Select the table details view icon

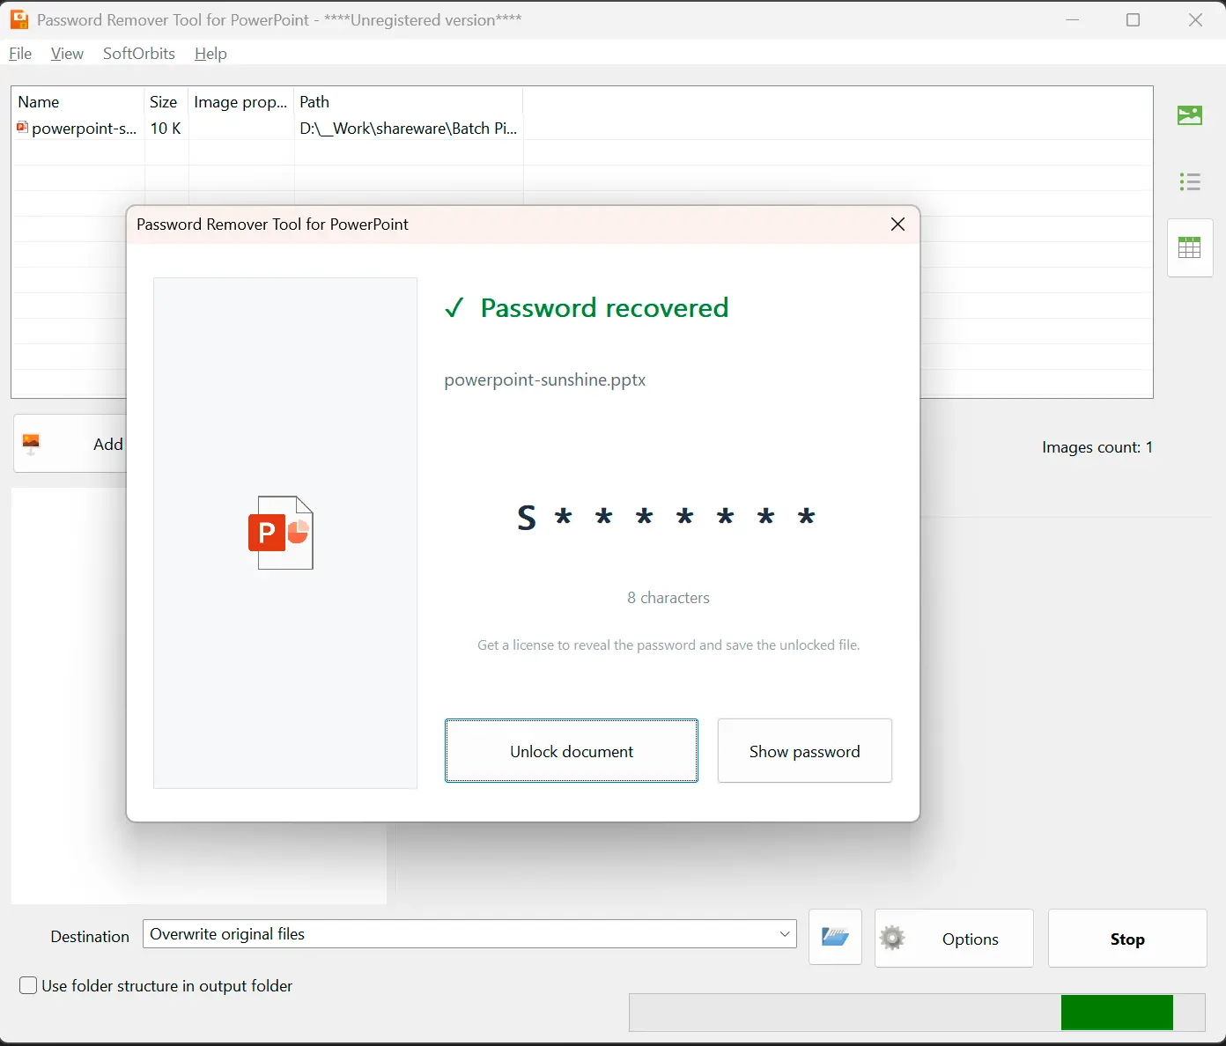(1190, 247)
